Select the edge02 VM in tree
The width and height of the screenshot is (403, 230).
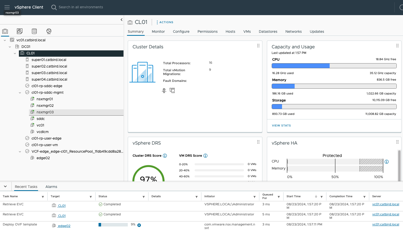coord(43,158)
